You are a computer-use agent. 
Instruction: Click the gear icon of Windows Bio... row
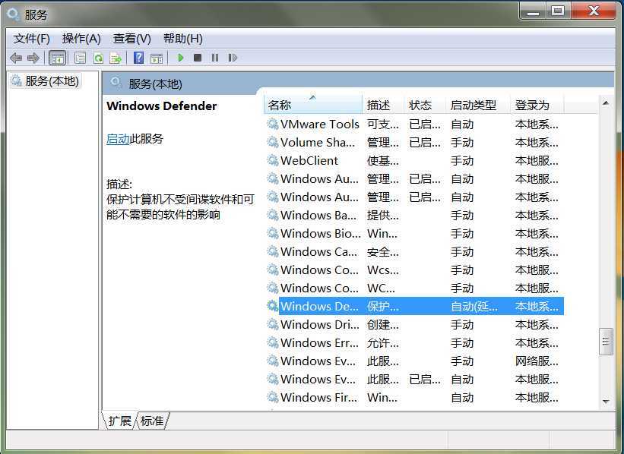point(273,233)
